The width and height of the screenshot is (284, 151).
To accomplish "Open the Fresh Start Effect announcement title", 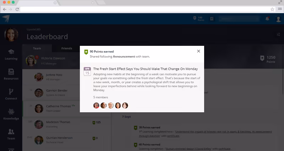I will coord(146,69).
